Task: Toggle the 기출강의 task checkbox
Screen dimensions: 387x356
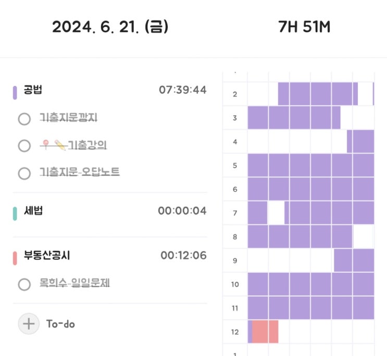Action: click(x=24, y=146)
